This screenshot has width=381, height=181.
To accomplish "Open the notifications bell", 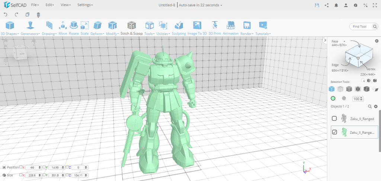I will tap(336, 5).
